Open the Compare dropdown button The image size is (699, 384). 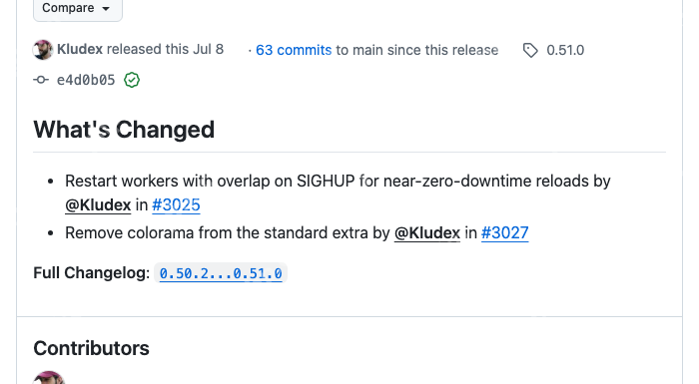[x=78, y=8]
